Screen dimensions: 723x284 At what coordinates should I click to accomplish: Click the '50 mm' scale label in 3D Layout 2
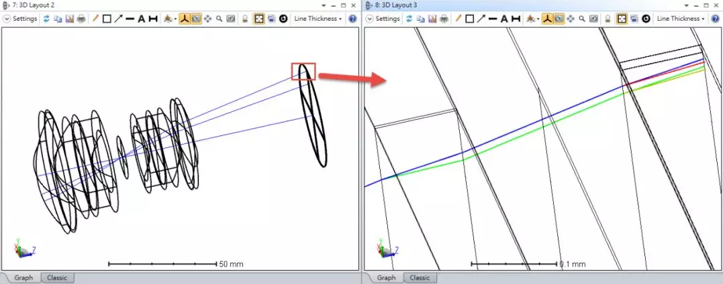231,264
